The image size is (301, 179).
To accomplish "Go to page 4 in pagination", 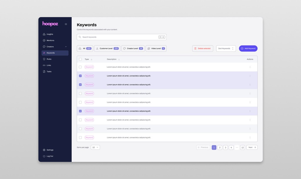I will [231, 147].
